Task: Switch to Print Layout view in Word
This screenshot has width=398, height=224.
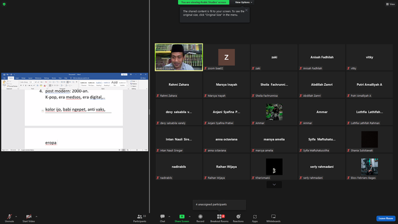Action: pos(123,150)
